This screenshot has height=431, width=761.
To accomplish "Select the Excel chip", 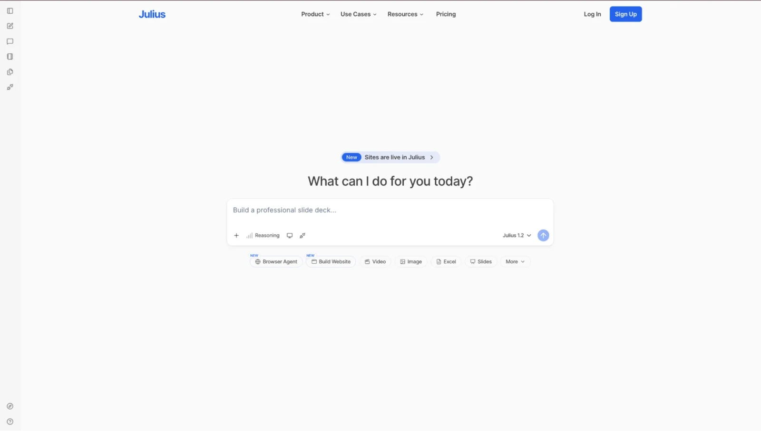I will pos(446,262).
